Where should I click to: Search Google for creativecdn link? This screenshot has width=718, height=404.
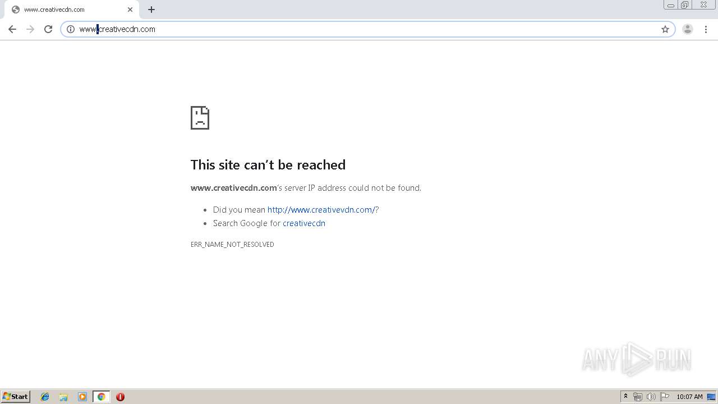304,223
